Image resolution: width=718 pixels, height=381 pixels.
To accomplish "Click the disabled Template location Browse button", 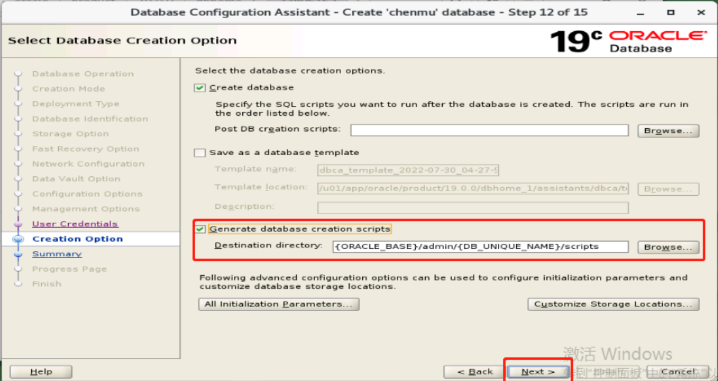I will pyautogui.click(x=668, y=189).
